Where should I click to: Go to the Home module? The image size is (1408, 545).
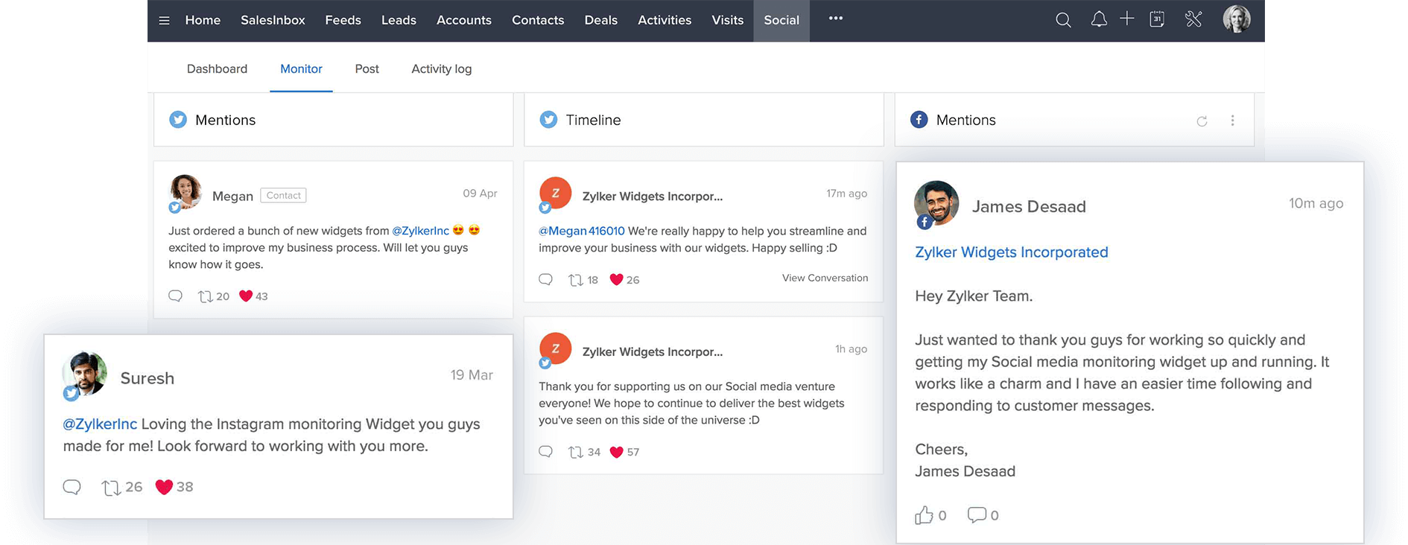pyautogui.click(x=203, y=20)
